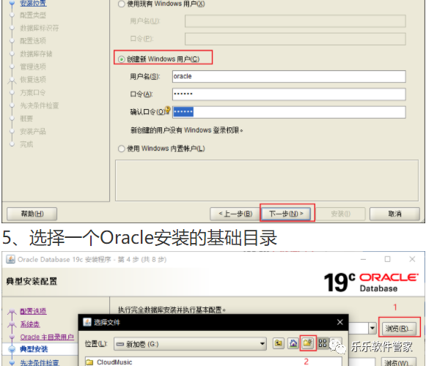This screenshot has height=366, width=426.
Task: Click the disabled 口令(P) field
Action: coord(295,39)
